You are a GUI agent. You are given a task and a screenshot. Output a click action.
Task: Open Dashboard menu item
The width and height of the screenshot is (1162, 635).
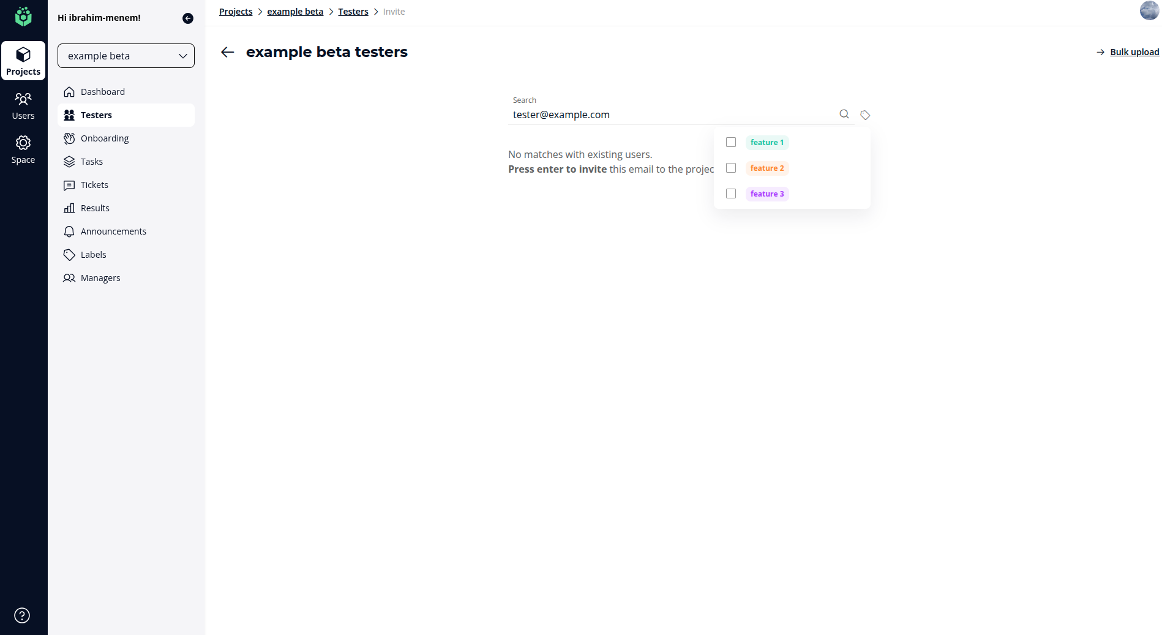coord(126,92)
